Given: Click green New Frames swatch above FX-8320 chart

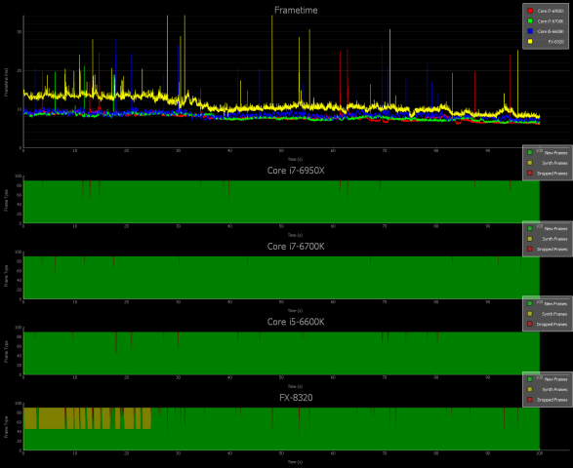Looking at the screenshot, I should click(530, 379).
